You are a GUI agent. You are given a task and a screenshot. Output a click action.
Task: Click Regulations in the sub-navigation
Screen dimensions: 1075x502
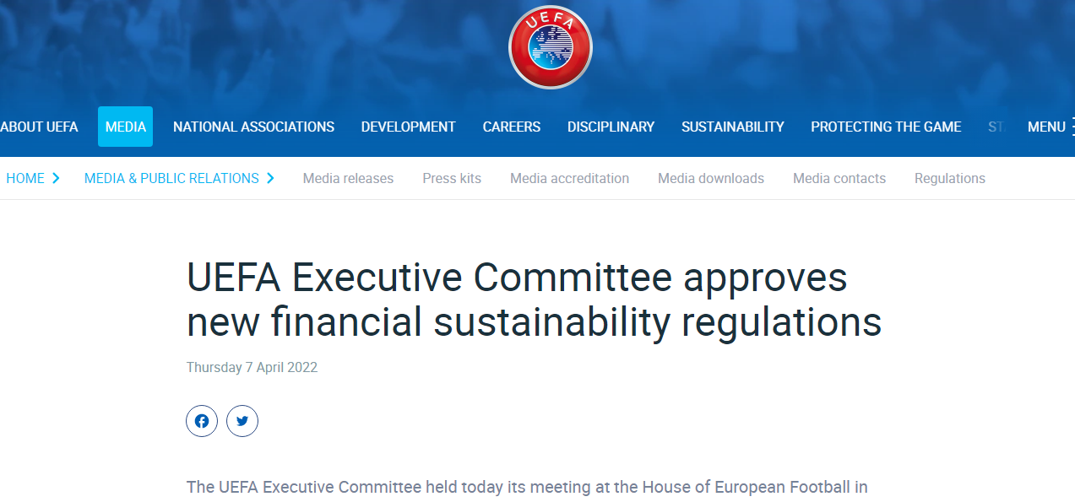tap(949, 179)
